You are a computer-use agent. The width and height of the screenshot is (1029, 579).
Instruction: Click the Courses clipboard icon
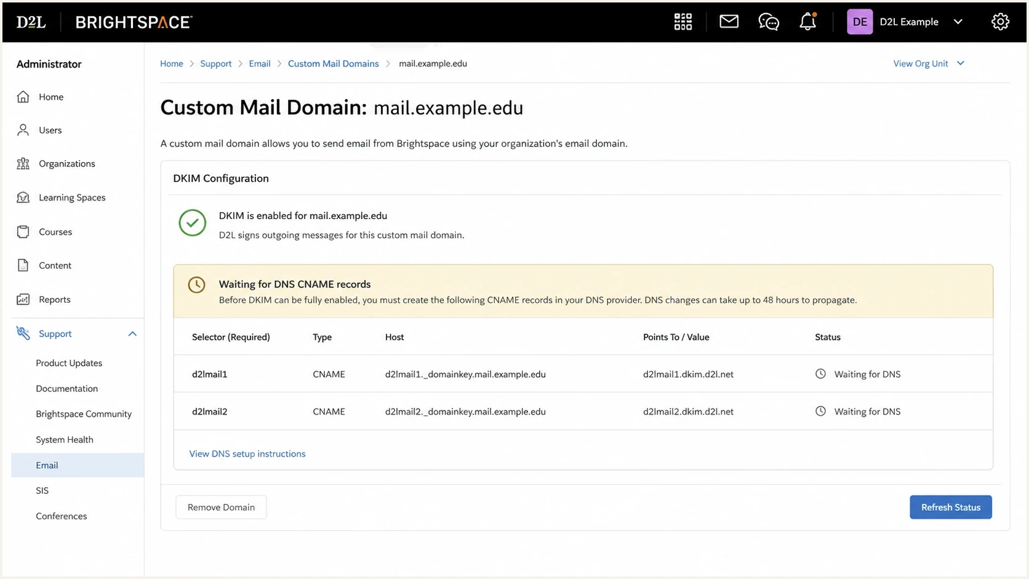(23, 232)
